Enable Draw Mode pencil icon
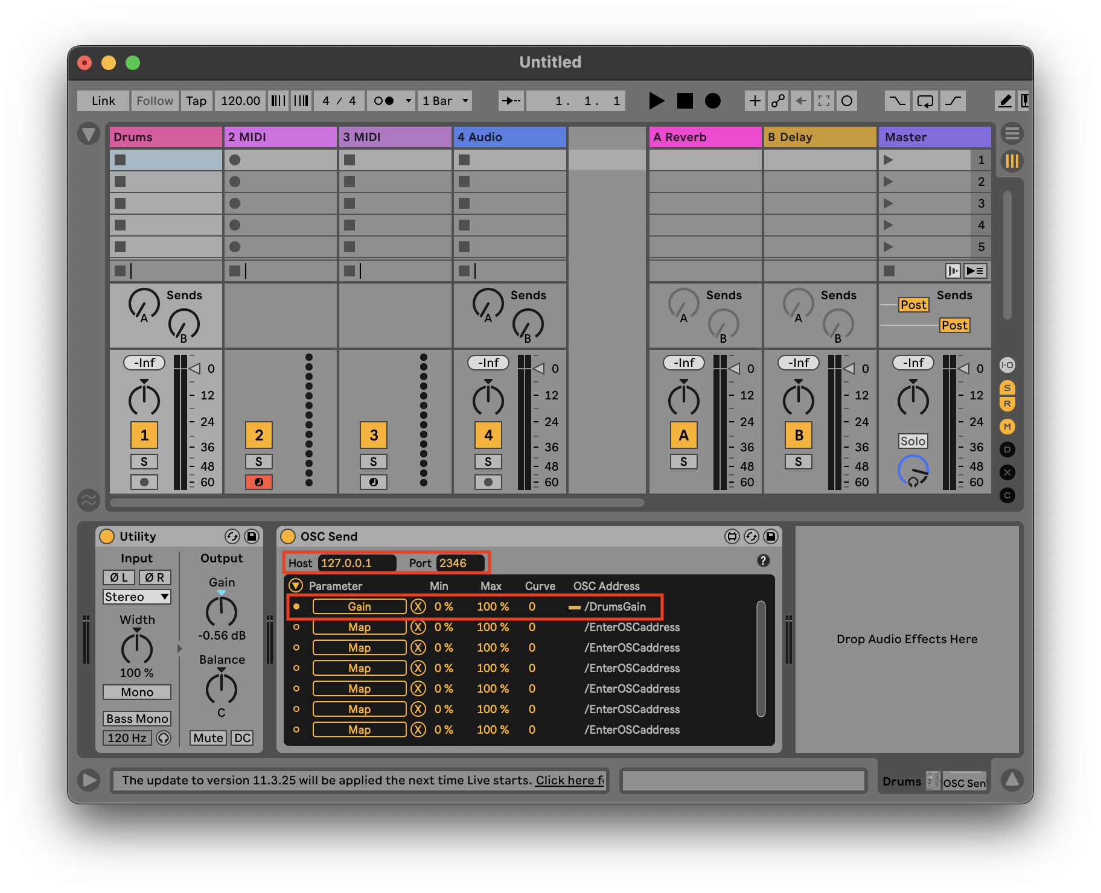The height and width of the screenshot is (893, 1101). tap(1004, 101)
